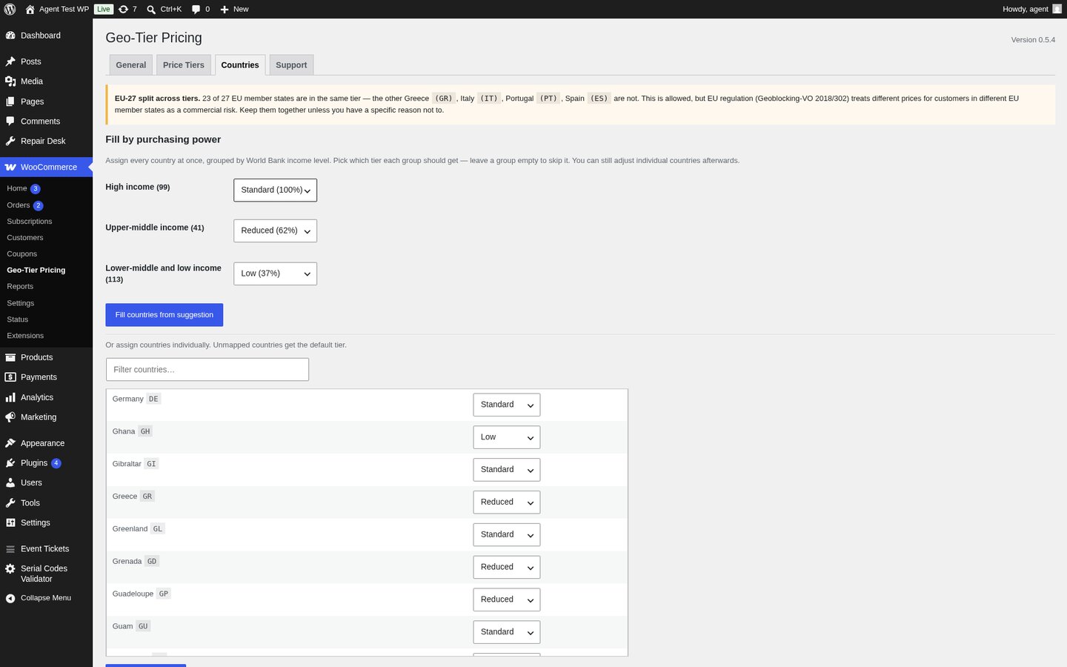1067x667 pixels.
Task: Click the Event Tickets icon
Action: click(x=10, y=549)
